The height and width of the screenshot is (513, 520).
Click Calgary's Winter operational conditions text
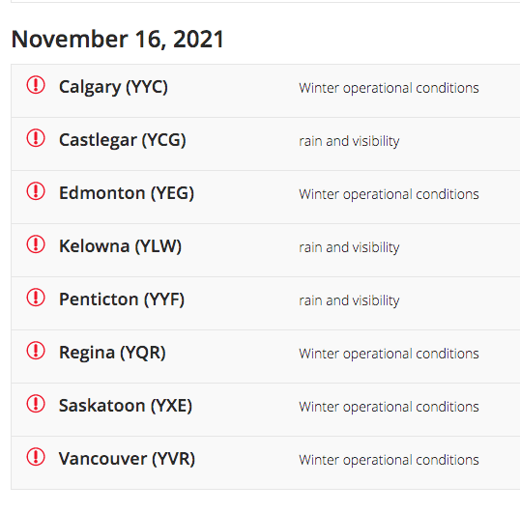point(389,88)
